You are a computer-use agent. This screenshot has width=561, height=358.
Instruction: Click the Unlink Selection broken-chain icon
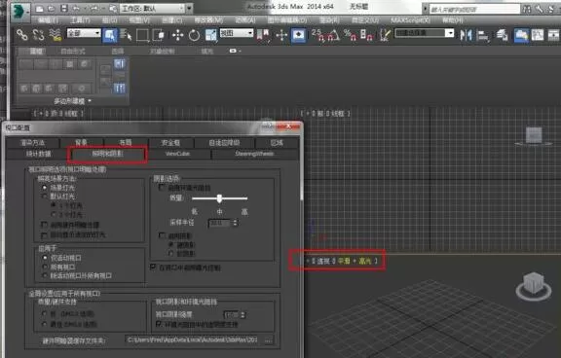click(x=38, y=35)
